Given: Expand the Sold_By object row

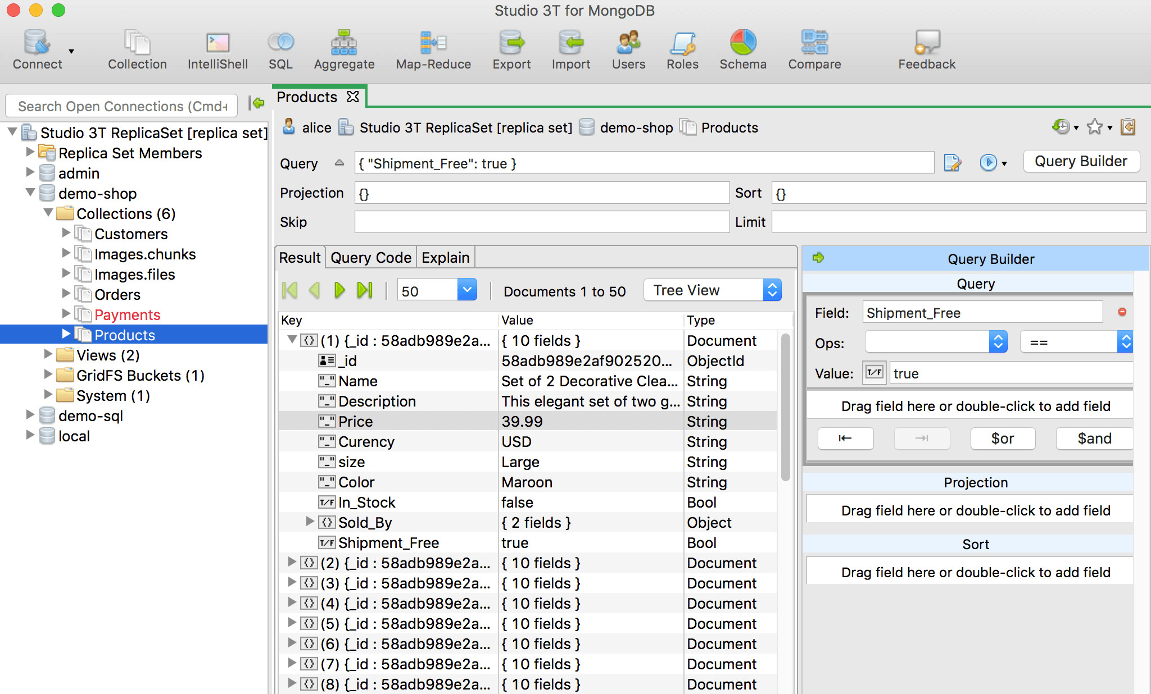Looking at the screenshot, I should click(310, 522).
